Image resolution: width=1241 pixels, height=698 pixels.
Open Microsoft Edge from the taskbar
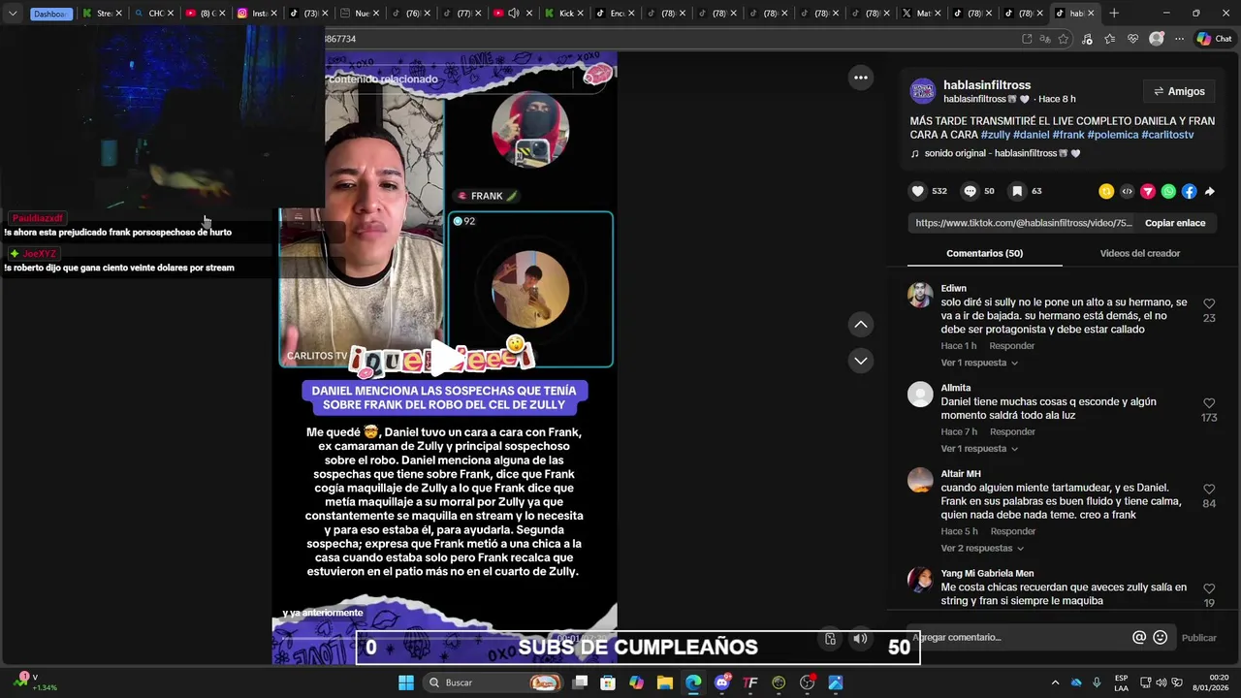pos(693,682)
